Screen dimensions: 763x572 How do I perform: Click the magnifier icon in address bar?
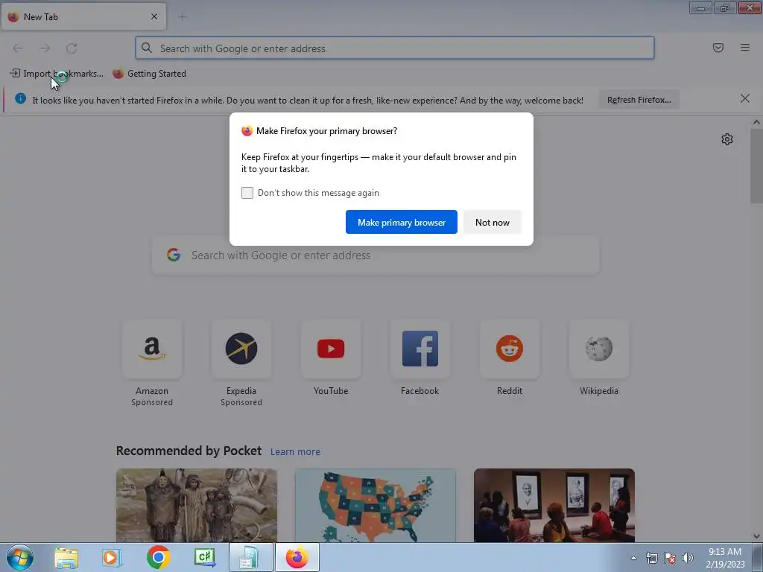[147, 48]
